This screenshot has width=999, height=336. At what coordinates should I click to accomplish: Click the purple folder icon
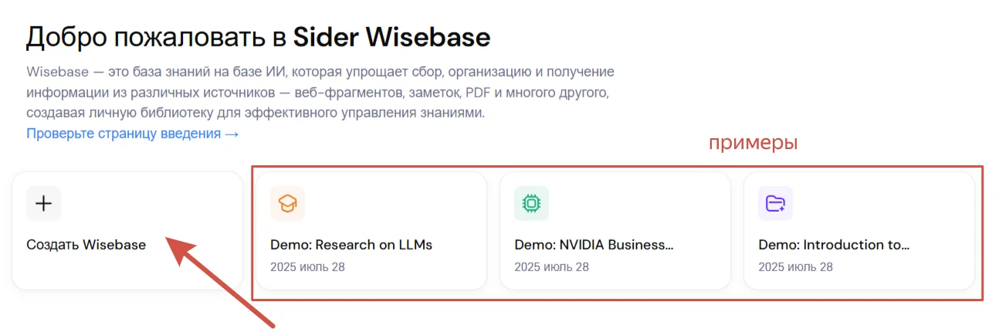pos(775,204)
